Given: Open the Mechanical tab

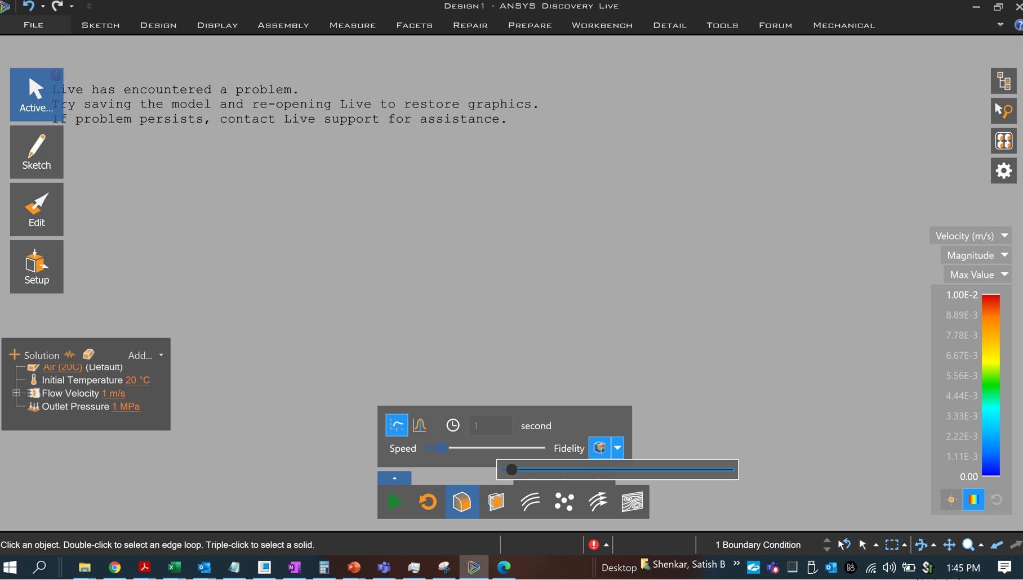Looking at the screenshot, I should 844,25.
